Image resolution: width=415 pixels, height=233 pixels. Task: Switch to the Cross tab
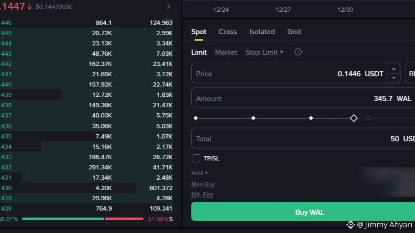pos(228,32)
